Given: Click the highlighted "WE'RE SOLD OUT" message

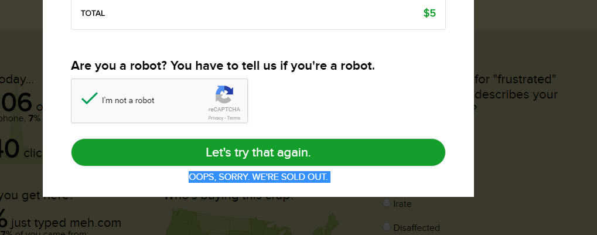Looking at the screenshot, I should point(260,177).
